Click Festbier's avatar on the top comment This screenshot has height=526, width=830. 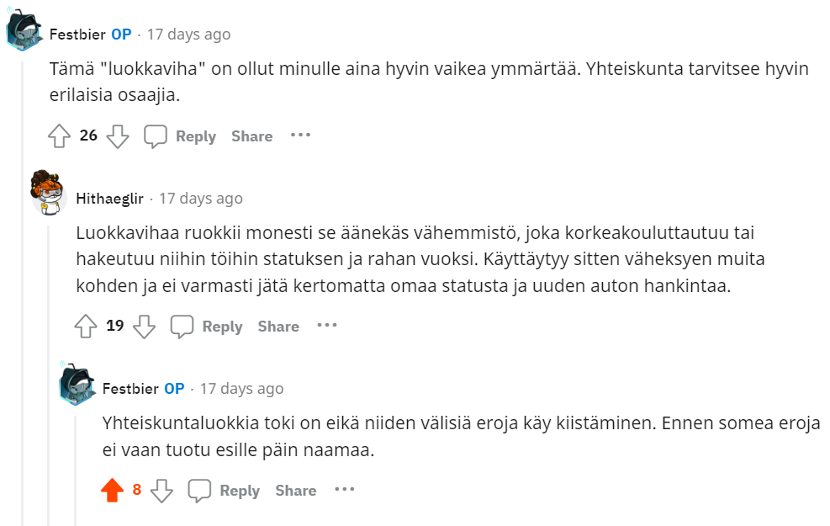[x=24, y=33]
